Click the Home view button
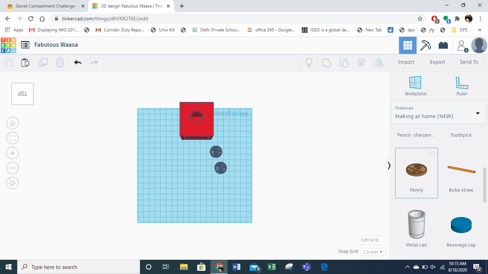Viewport: 488px width, 274px height. 13,123
